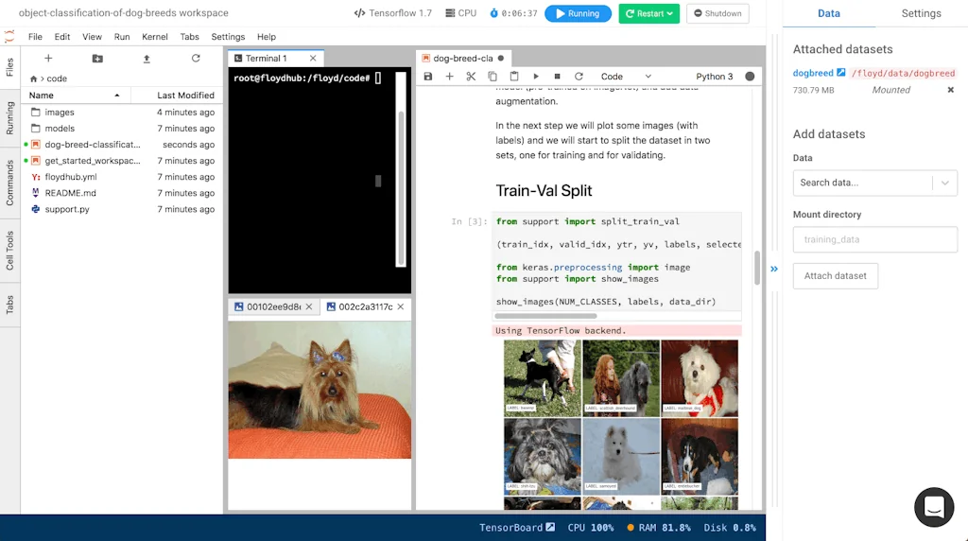This screenshot has height=541, width=968.
Task: Unmount the dogbreed dataset with the X
Action: pos(951,90)
